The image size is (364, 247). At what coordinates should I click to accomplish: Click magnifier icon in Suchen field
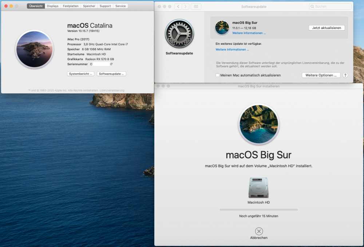point(312,7)
